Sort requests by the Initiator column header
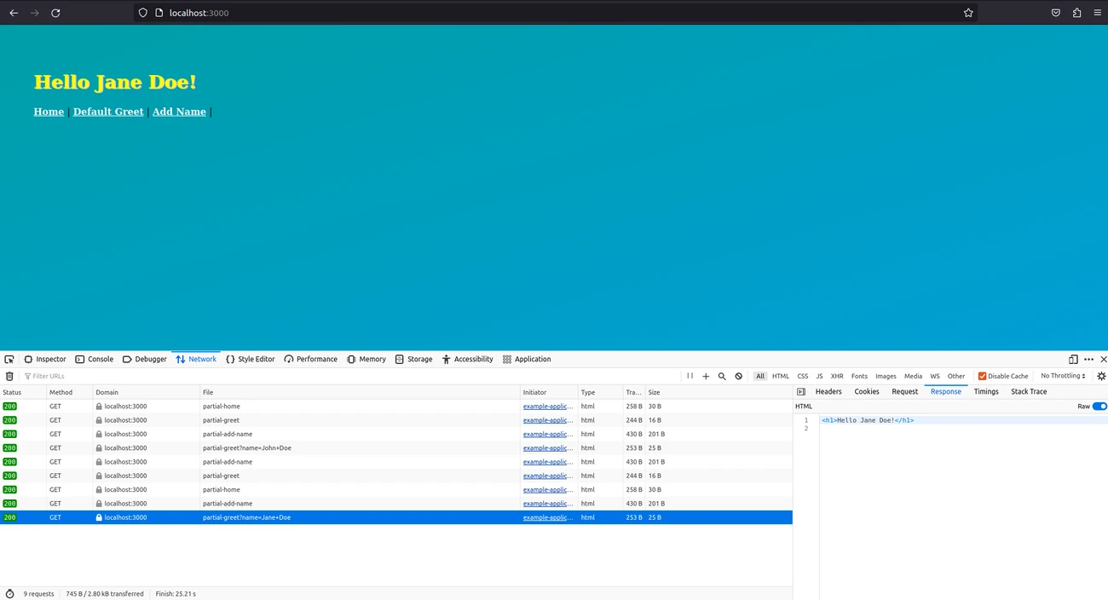Screen dimensions: 1108x600 (550, 392)
